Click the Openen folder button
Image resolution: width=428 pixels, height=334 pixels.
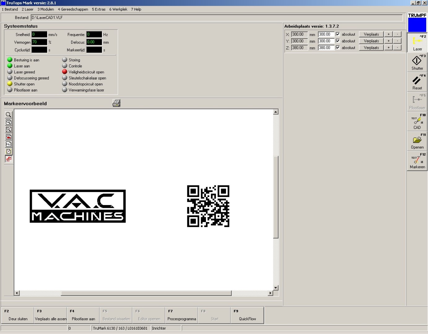pos(417,141)
